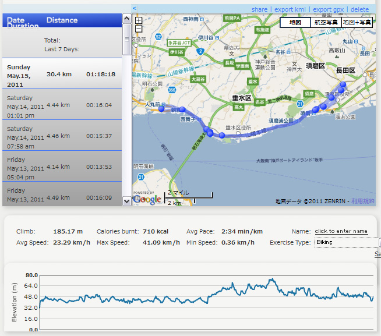
Task: Click the 垂水区 ward label on map
Action: click(242, 98)
